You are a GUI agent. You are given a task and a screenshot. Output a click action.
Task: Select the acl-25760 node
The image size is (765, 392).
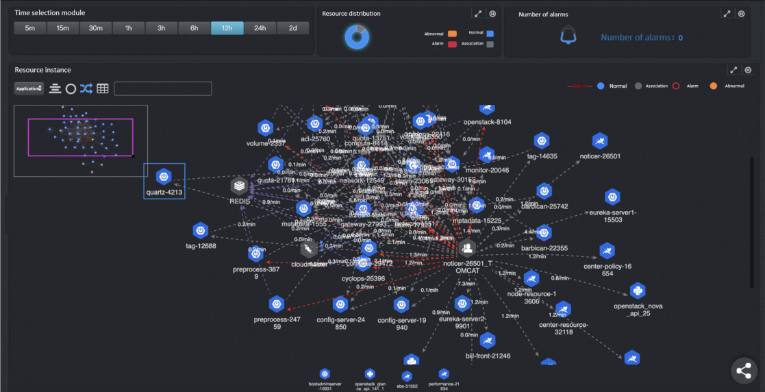pyautogui.click(x=315, y=123)
